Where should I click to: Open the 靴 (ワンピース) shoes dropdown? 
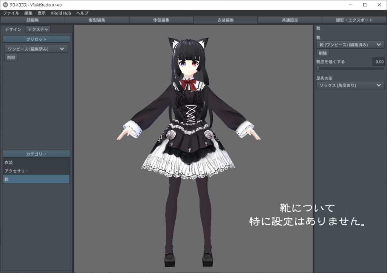[350, 44]
